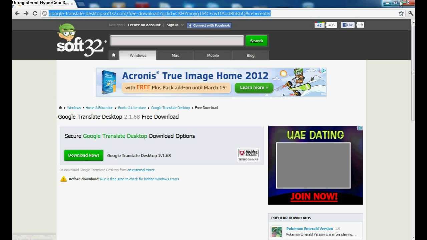Open Home & Education breadcrumb link
Screen dimensions: 427x240
point(99,108)
